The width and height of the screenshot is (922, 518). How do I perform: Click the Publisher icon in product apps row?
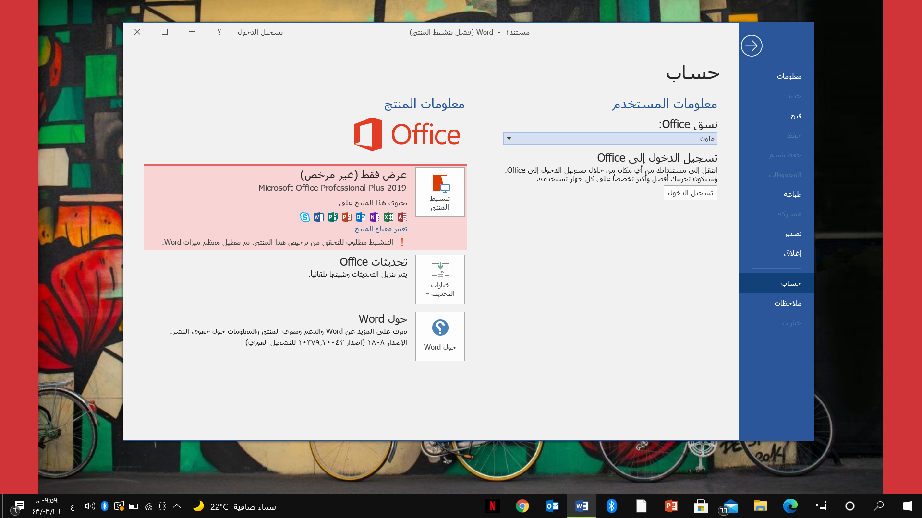[333, 217]
